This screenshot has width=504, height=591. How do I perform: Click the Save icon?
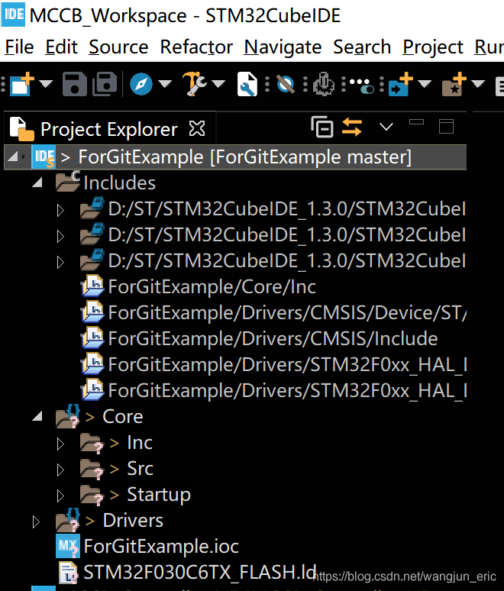[x=74, y=84]
